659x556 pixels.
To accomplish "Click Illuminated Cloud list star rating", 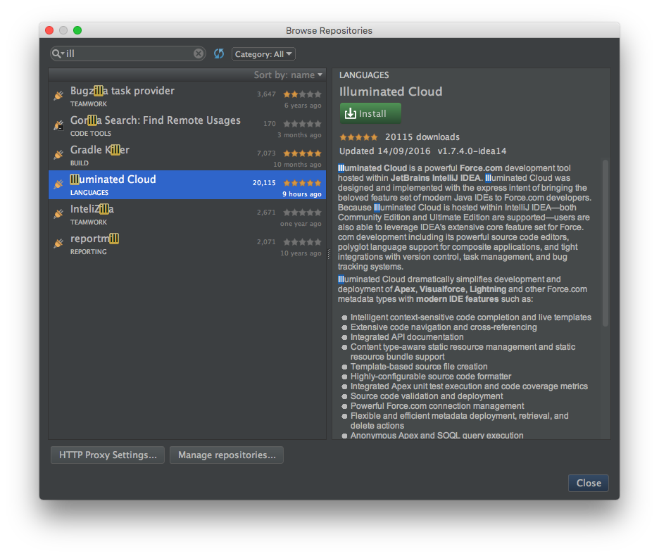I will click(x=302, y=183).
